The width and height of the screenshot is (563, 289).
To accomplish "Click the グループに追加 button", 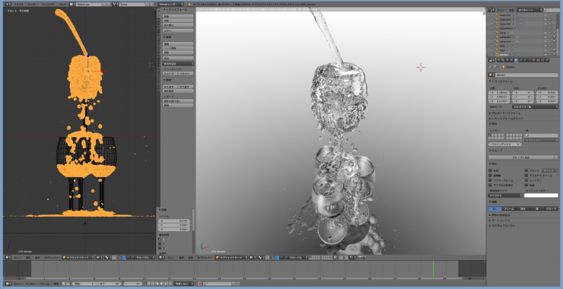I will coord(520,157).
